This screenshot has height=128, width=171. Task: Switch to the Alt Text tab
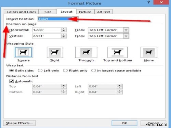coord(104,12)
